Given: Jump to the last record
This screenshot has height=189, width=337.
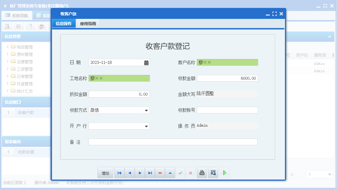Looking at the screenshot, I should (150, 172).
